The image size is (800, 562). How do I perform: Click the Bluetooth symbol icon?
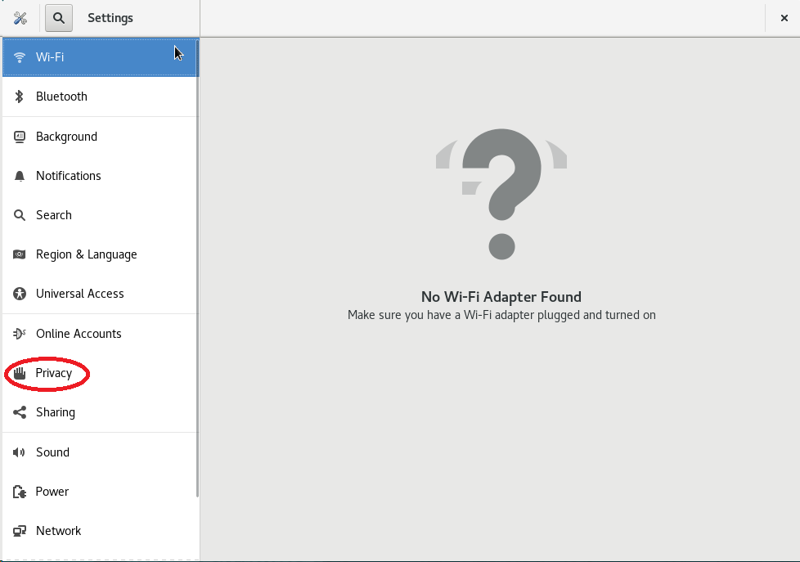click(x=20, y=97)
